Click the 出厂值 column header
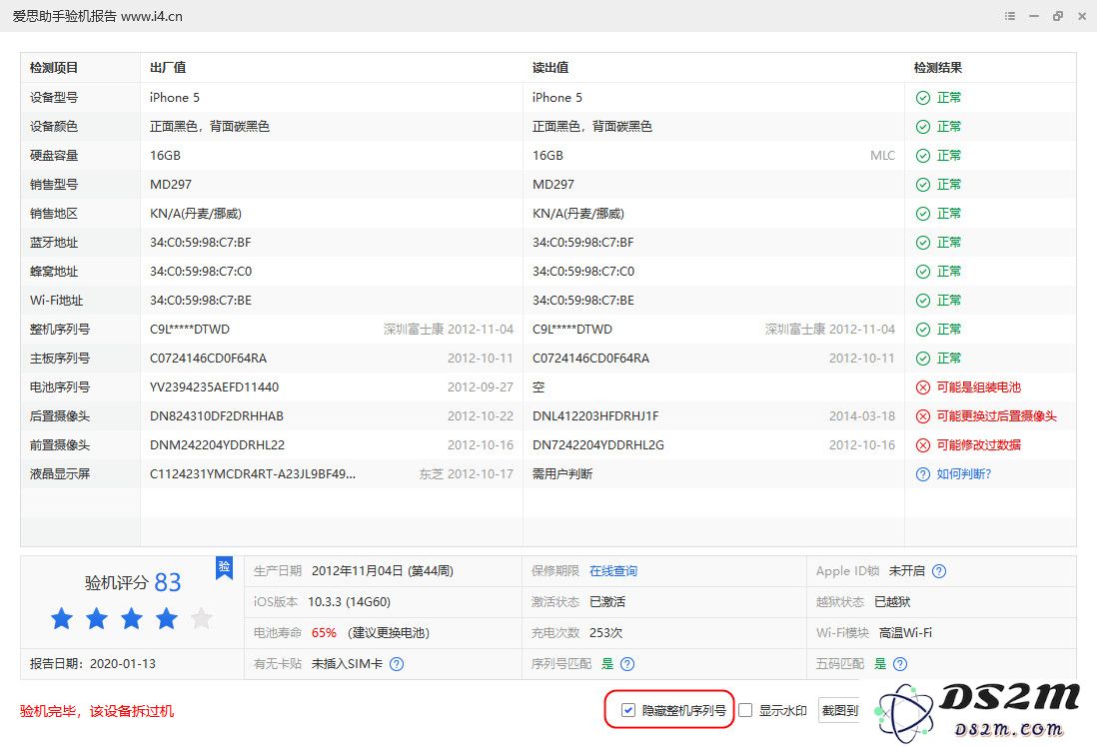 click(x=168, y=68)
